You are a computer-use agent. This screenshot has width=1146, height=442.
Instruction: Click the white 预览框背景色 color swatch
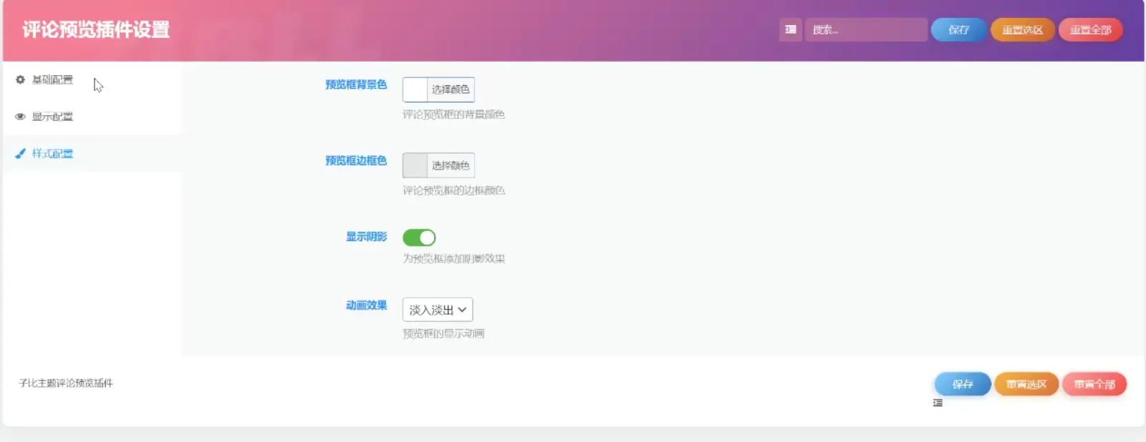click(415, 90)
